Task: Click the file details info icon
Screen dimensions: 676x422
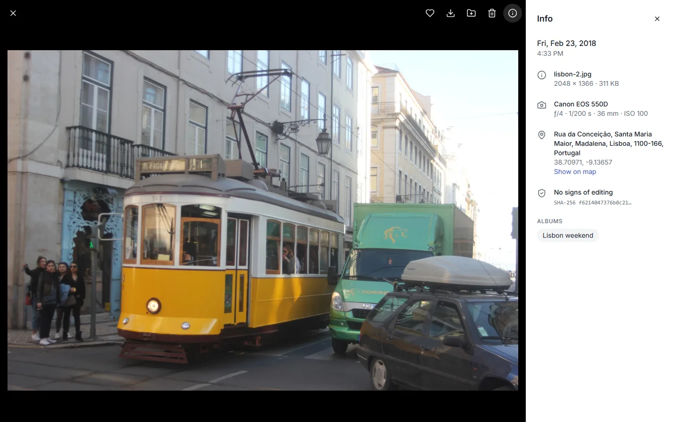Action: (x=542, y=75)
